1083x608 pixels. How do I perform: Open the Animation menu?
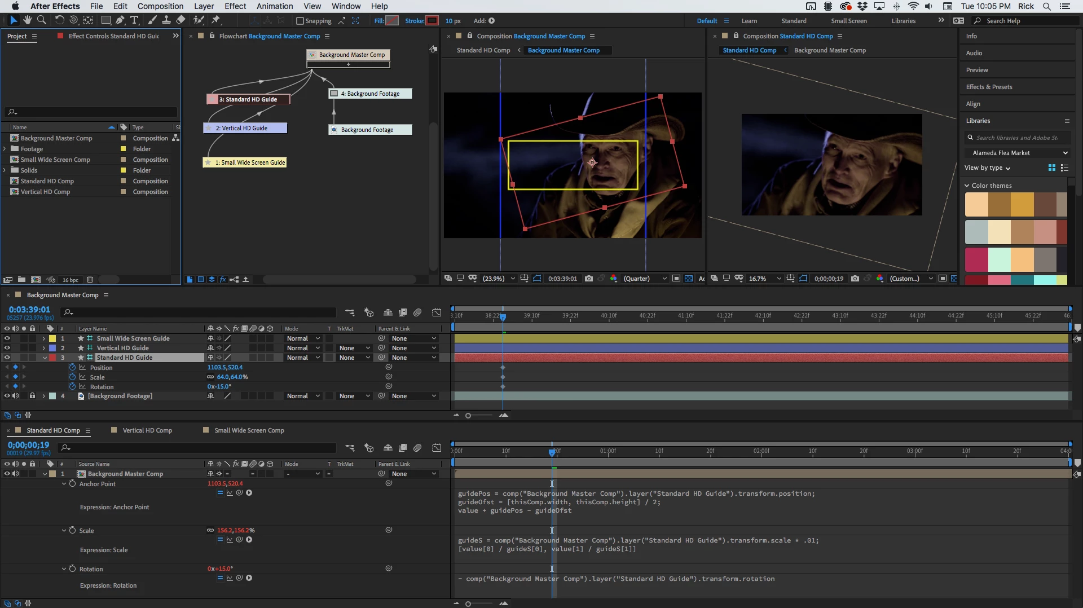[275, 6]
